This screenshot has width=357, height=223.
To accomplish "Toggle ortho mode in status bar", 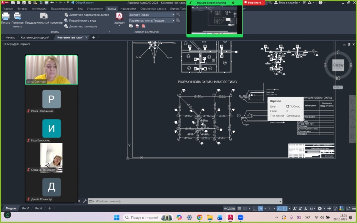I will [255, 208].
